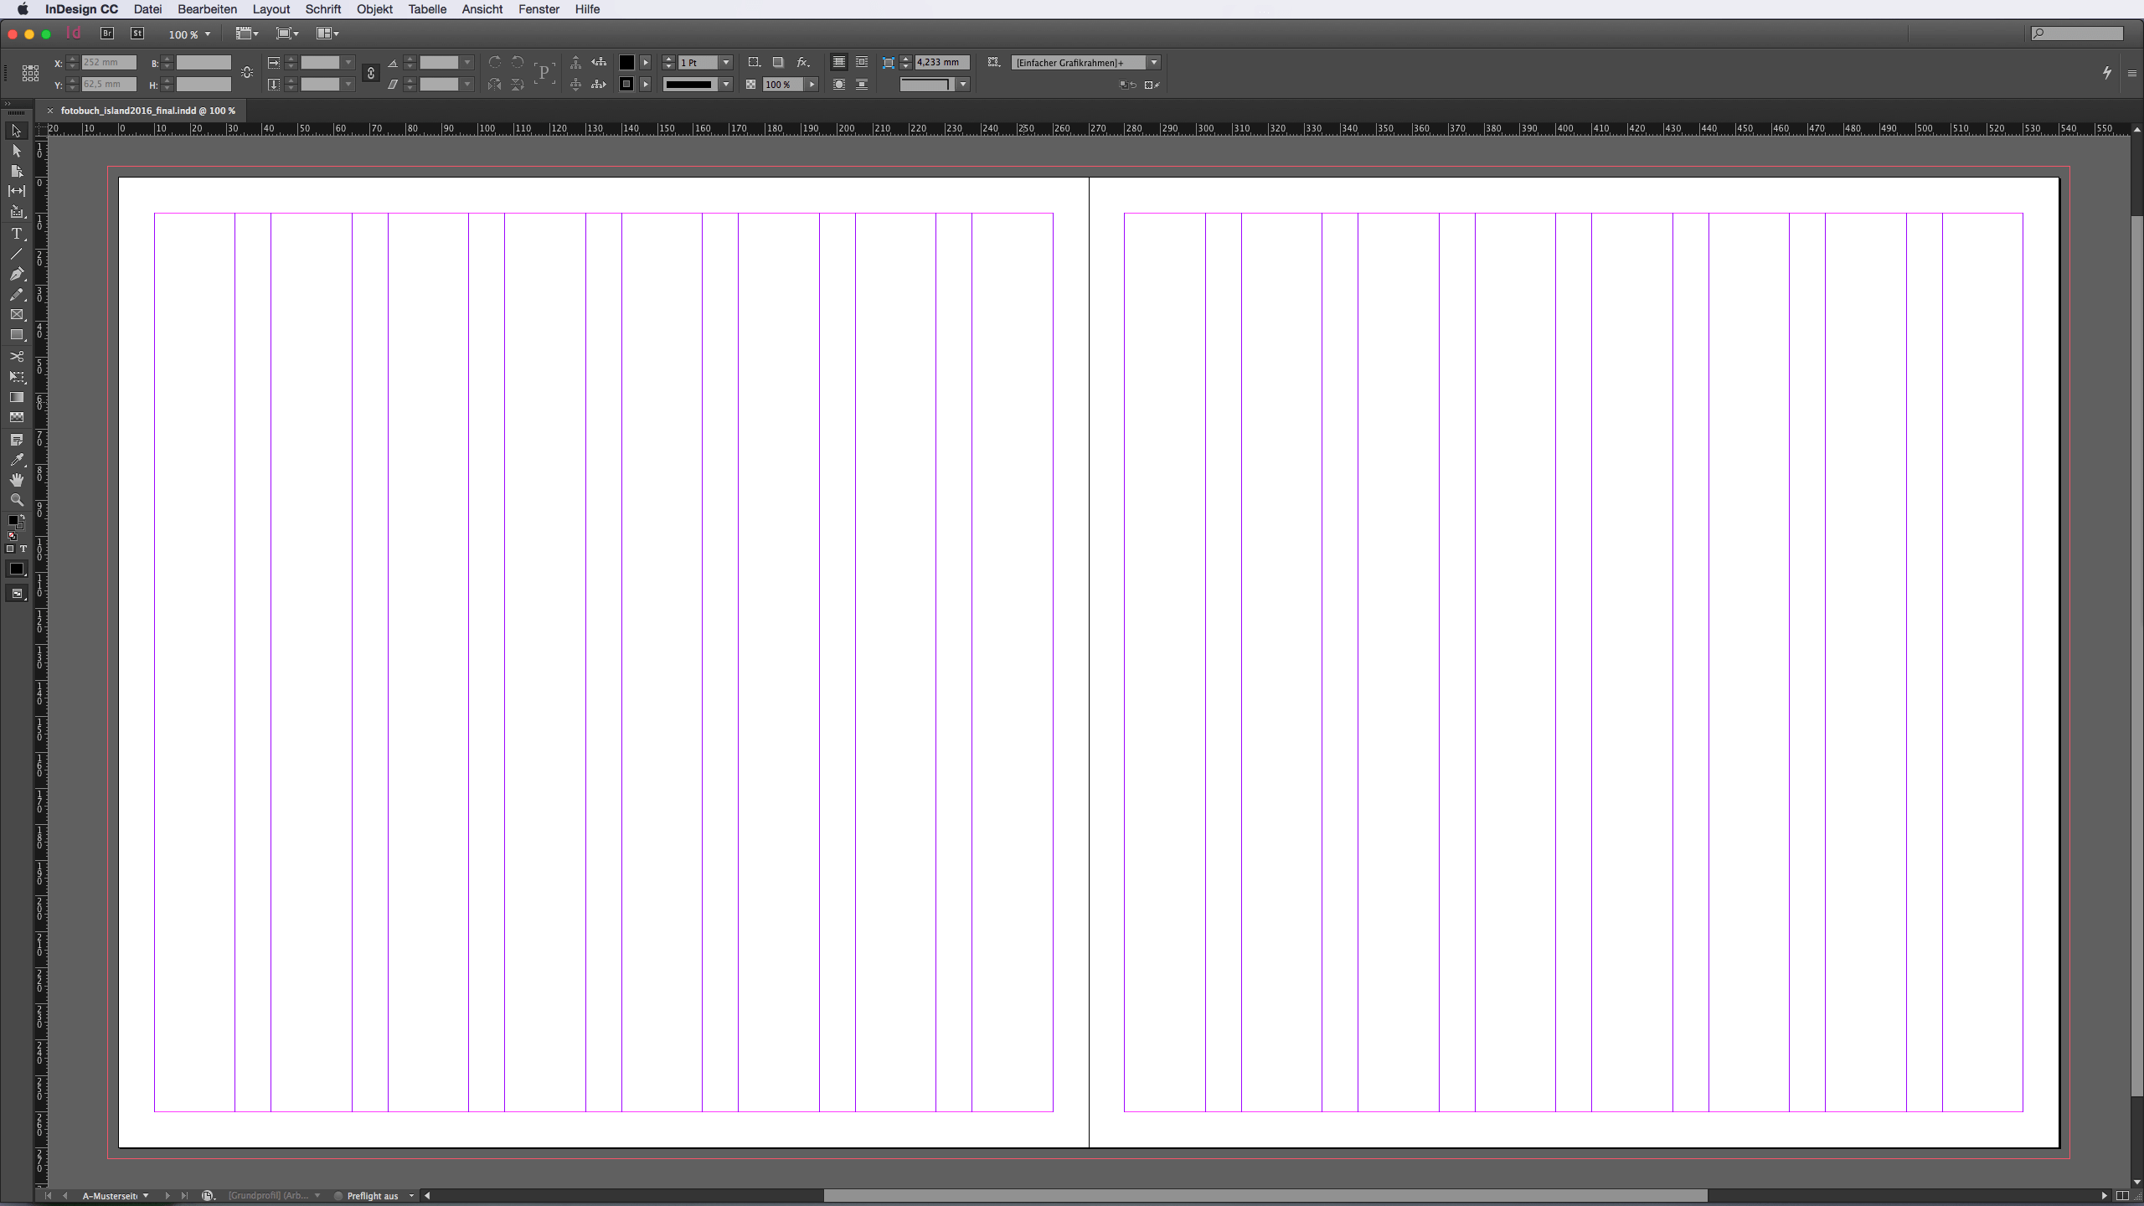Open the Fenster menu
This screenshot has height=1206, width=2144.
pos(539,9)
